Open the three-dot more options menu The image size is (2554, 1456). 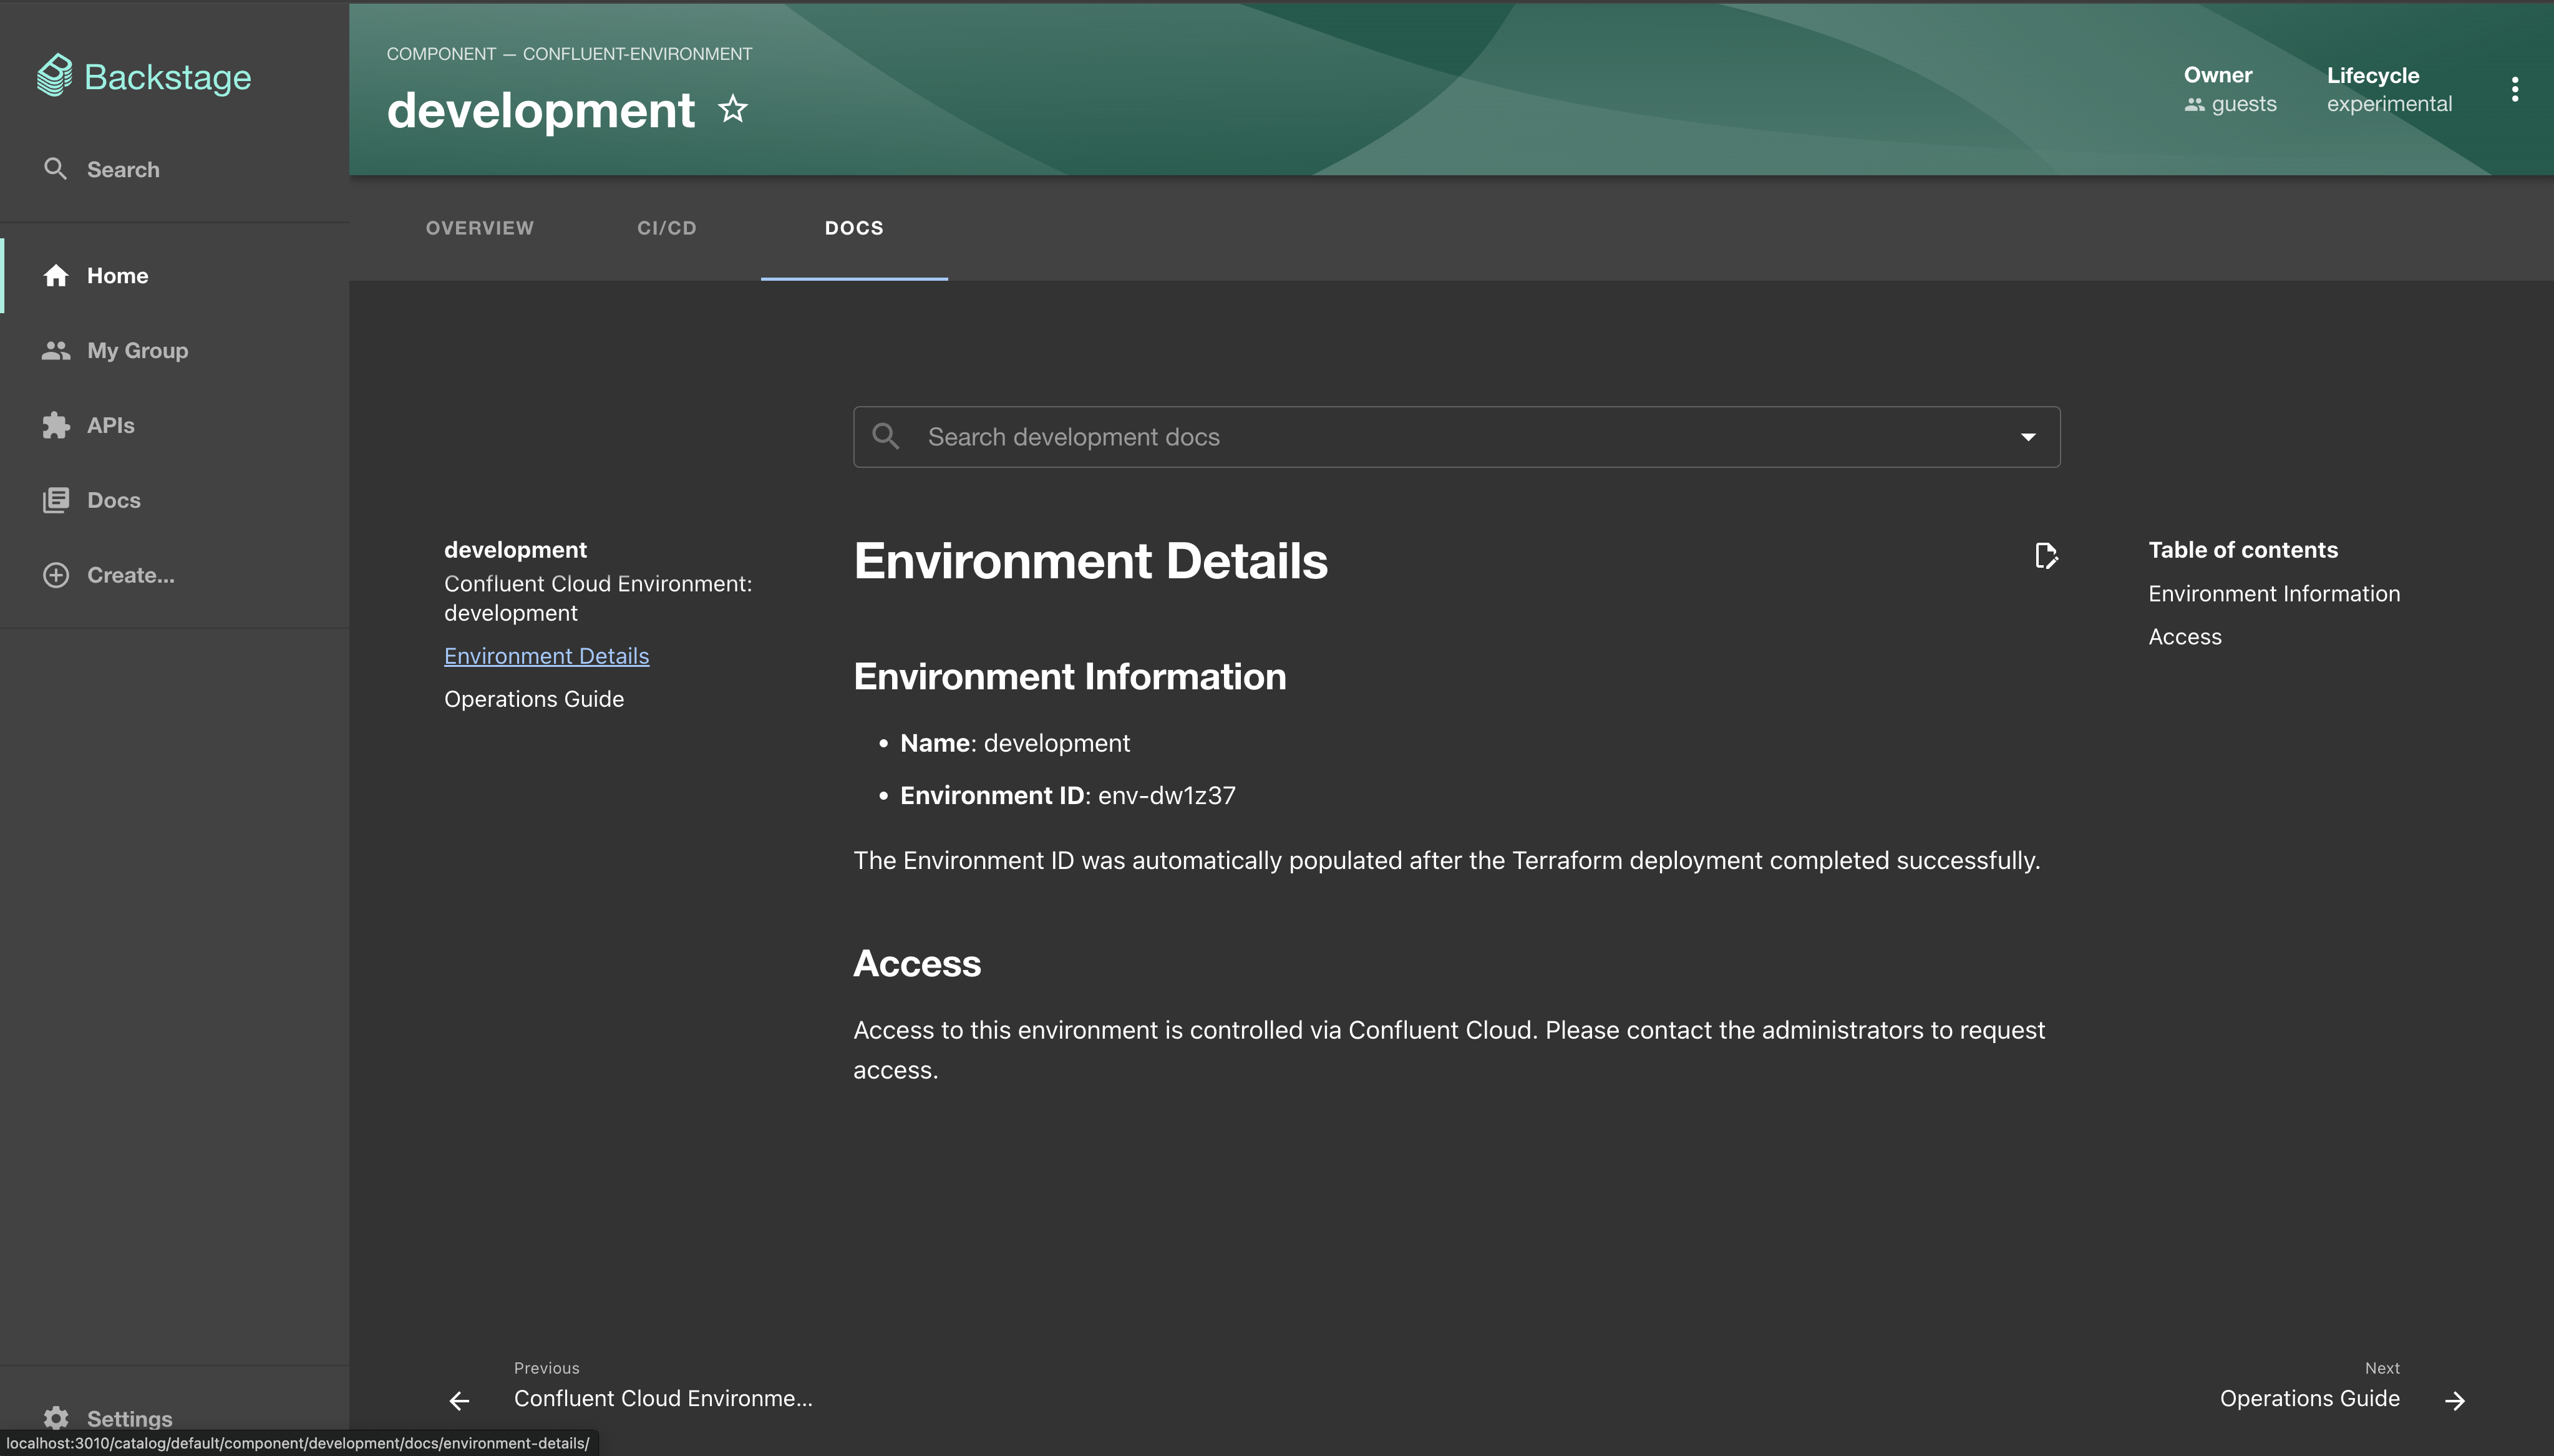(2514, 89)
